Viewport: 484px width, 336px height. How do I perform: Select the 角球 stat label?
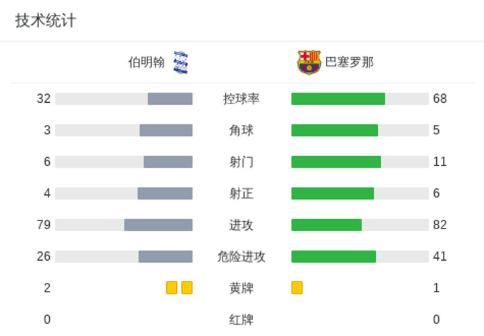241,130
